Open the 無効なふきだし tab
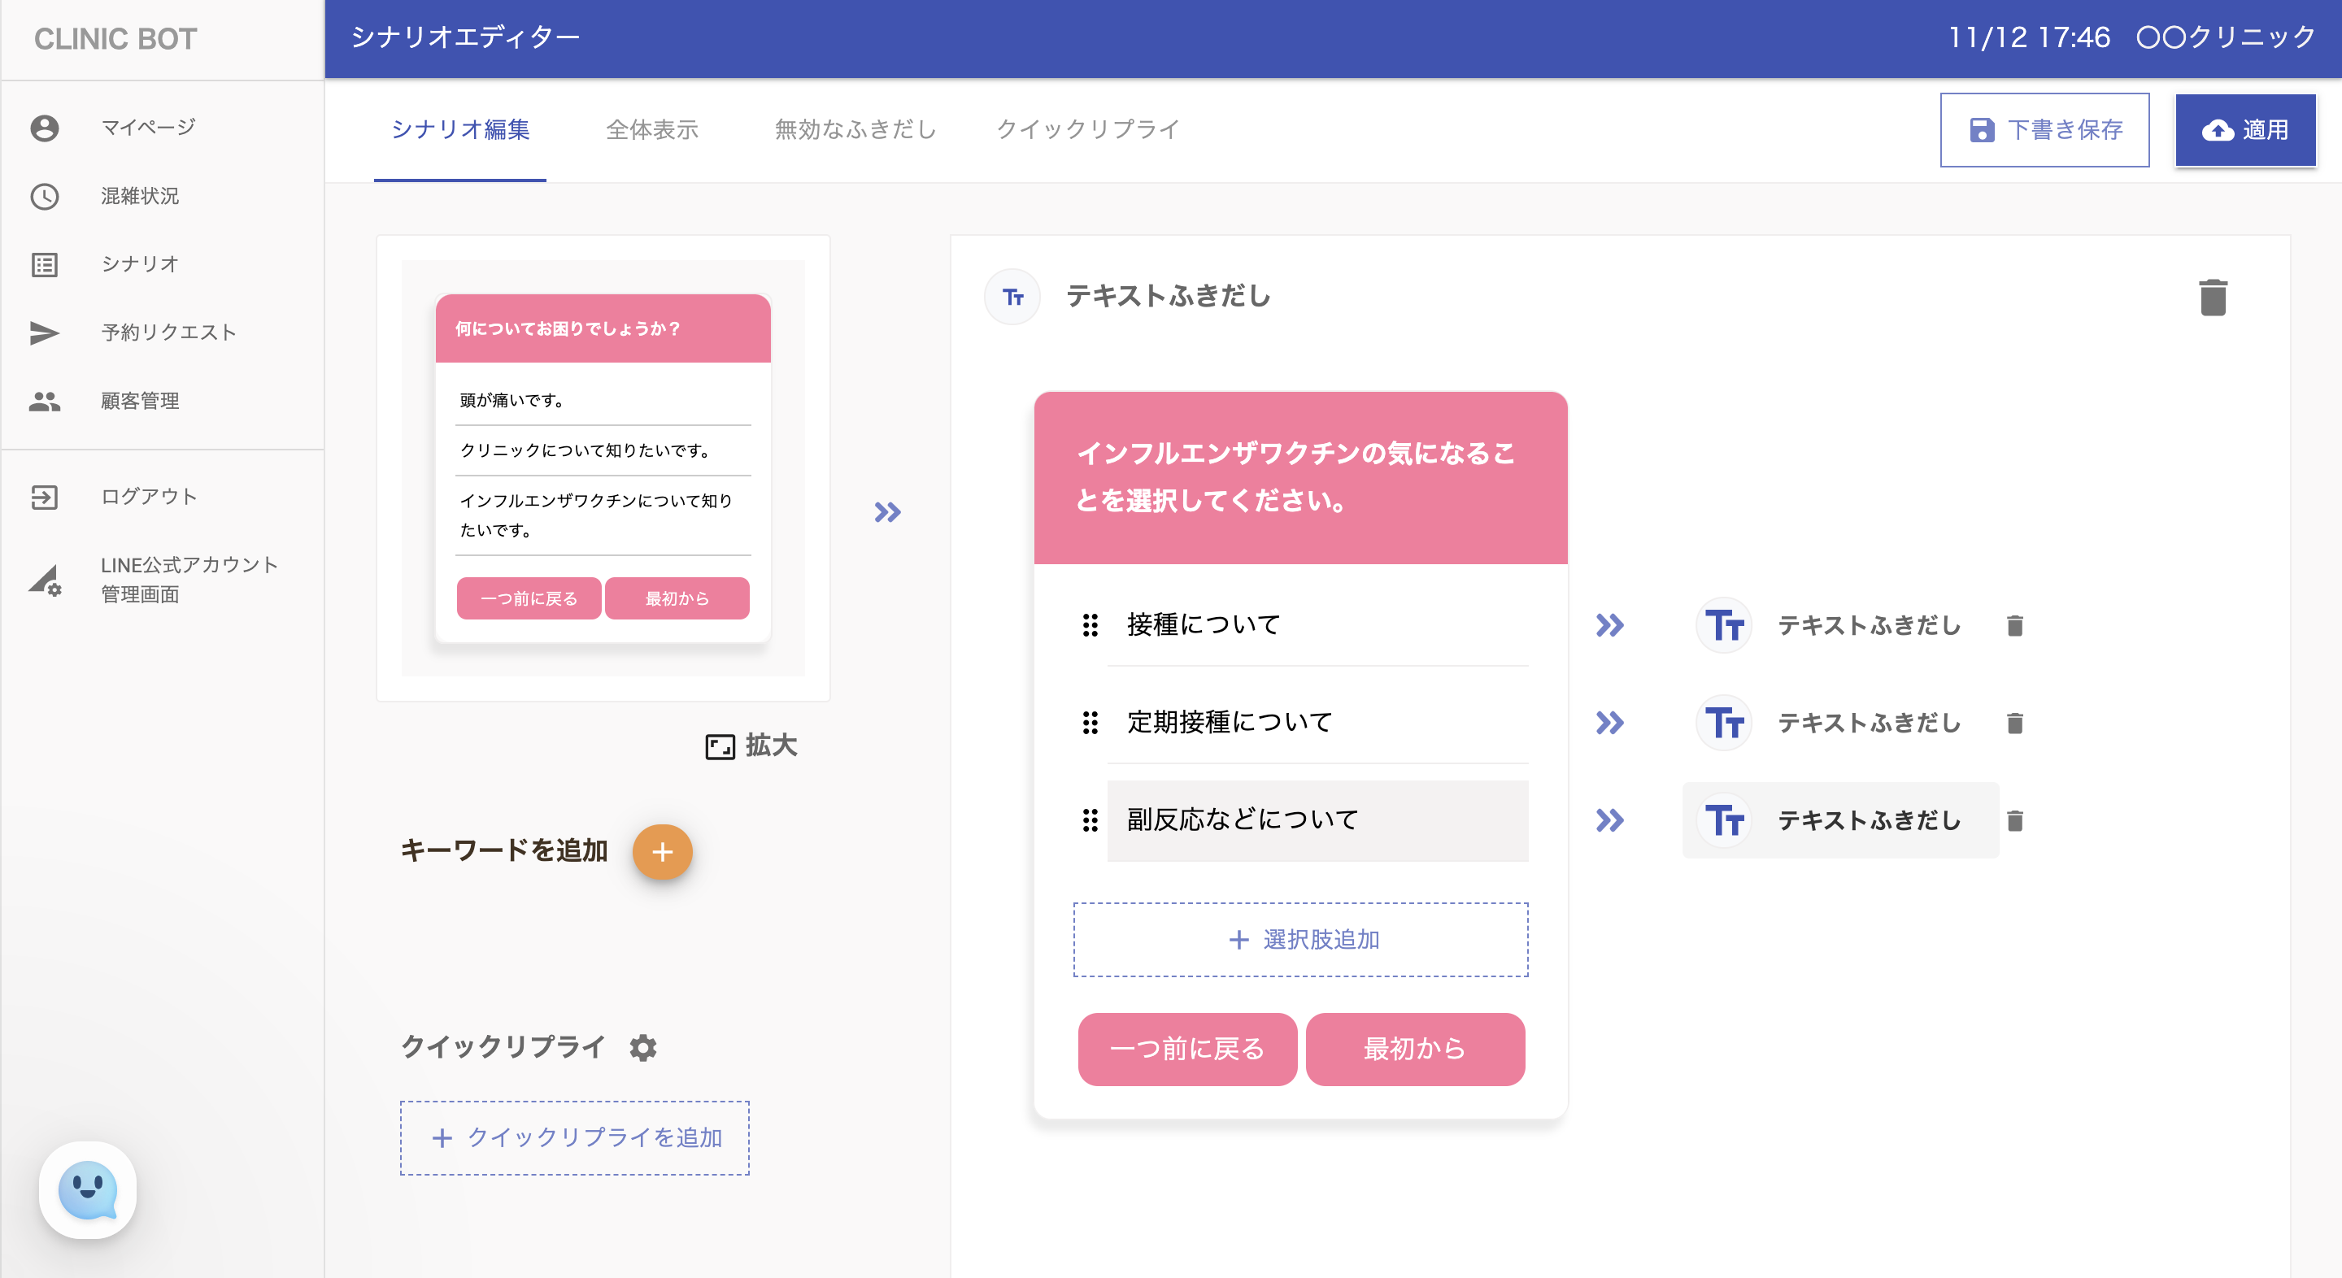Image resolution: width=2342 pixels, height=1278 pixels. pos(855,129)
